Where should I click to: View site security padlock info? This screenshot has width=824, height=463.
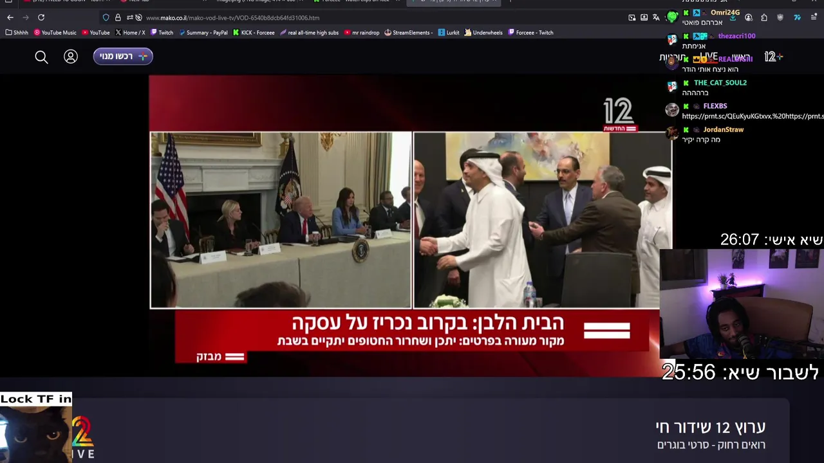click(x=118, y=17)
